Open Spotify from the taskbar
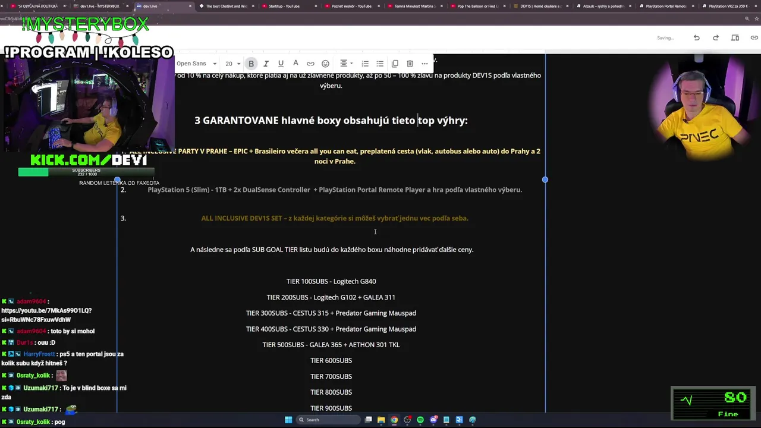This screenshot has width=761, height=428. coord(420,420)
